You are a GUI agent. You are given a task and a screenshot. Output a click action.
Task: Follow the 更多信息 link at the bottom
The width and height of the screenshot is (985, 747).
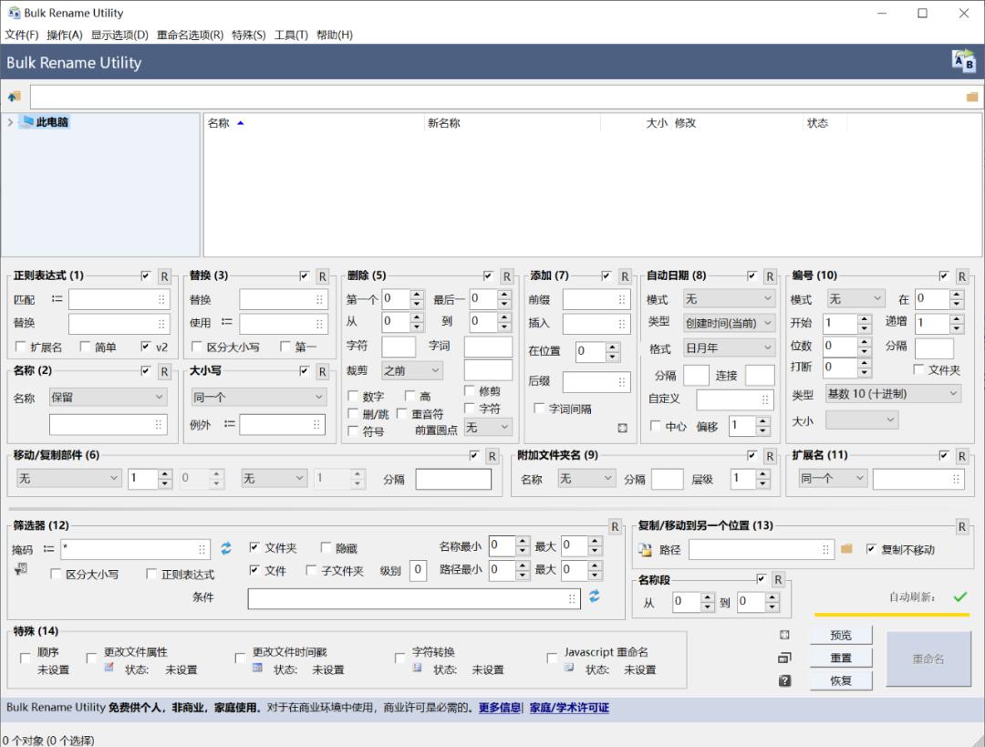tap(499, 708)
